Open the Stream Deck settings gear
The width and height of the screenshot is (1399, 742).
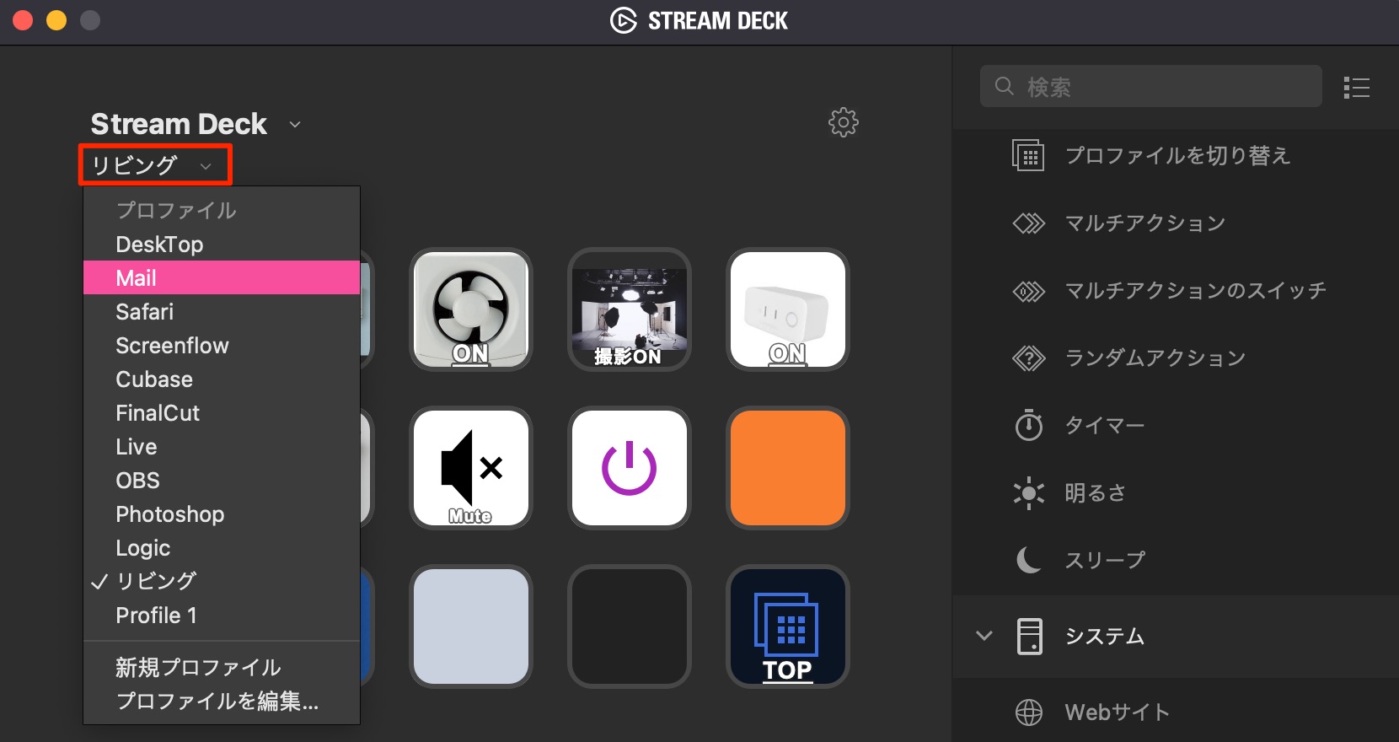[843, 122]
